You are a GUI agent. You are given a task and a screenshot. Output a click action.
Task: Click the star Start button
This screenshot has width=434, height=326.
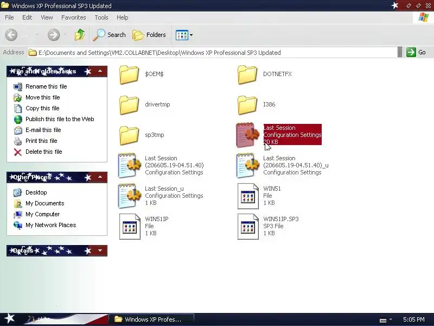click(x=10, y=319)
